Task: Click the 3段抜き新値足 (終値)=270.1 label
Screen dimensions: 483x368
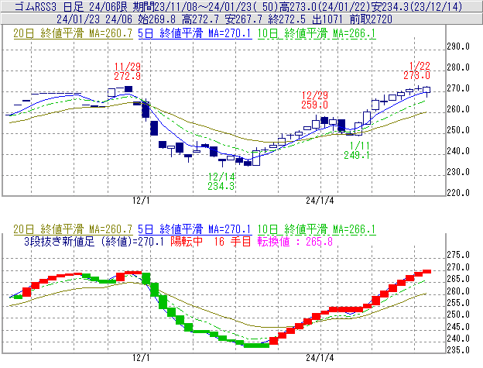Action: click(94, 241)
